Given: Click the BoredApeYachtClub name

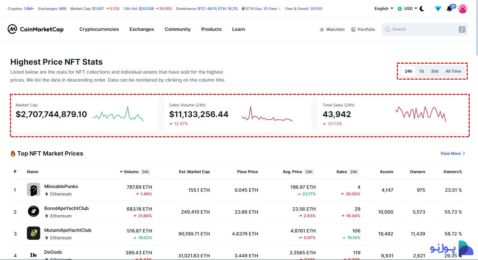Looking at the screenshot, I should pyautogui.click(x=66, y=208).
